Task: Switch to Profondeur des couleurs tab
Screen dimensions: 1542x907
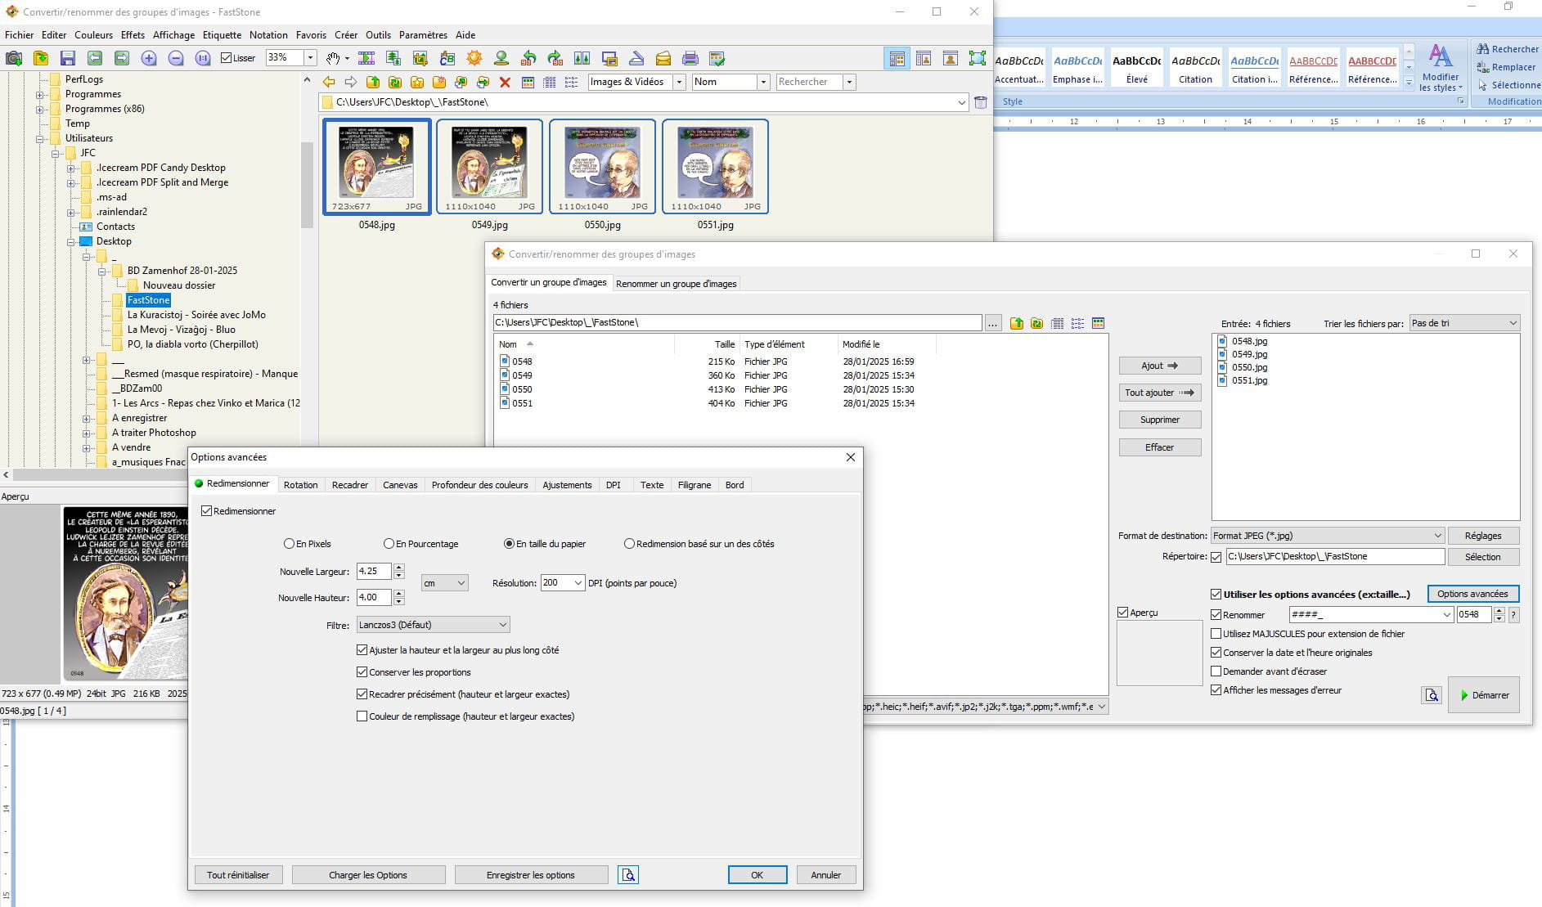Action: click(x=479, y=485)
